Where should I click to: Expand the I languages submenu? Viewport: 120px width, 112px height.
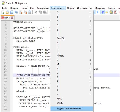coord(72,47)
